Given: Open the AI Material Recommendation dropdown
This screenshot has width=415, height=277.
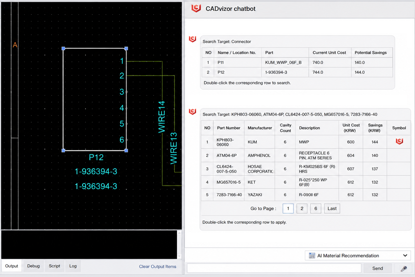Looking at the screenshot, I should coord(358,255).
